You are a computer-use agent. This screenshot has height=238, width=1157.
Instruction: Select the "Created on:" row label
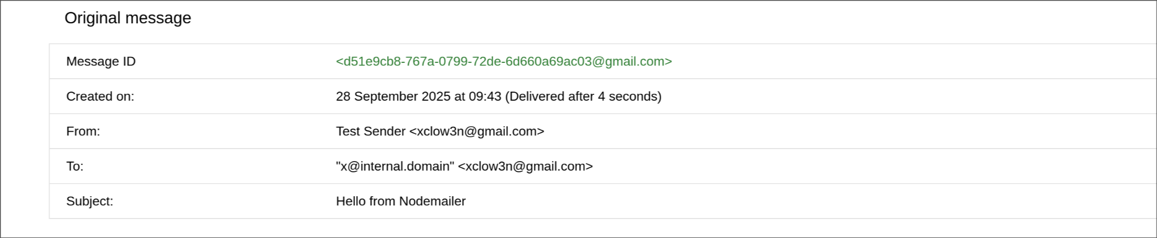(x=100, y=97)
